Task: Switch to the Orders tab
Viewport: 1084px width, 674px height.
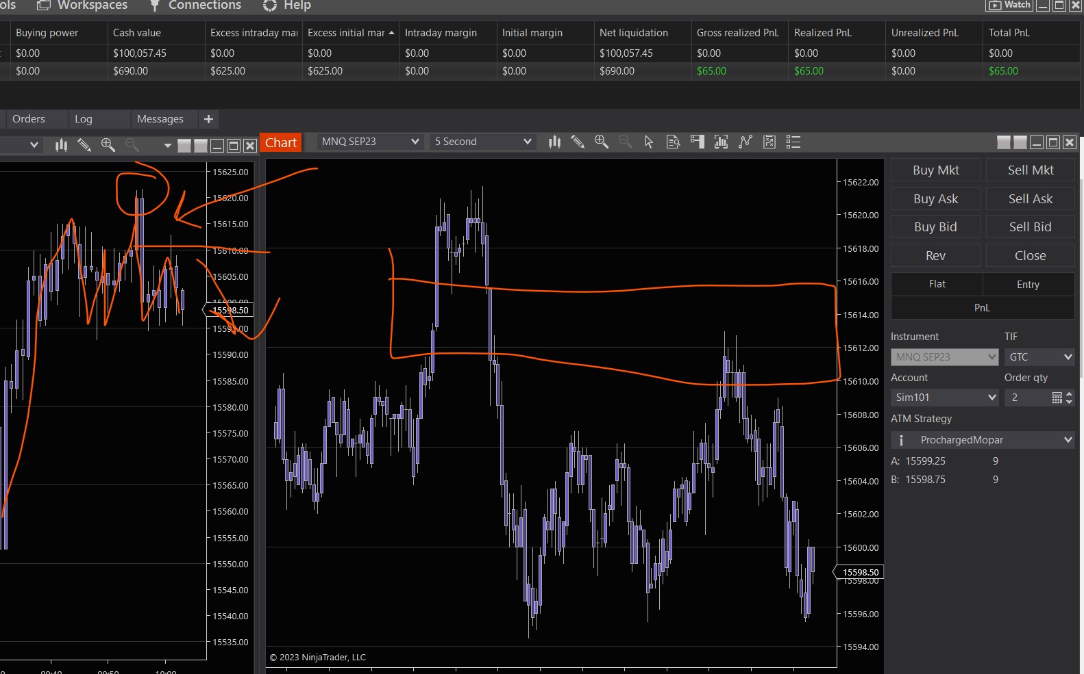Action: (x=29, y=119)
